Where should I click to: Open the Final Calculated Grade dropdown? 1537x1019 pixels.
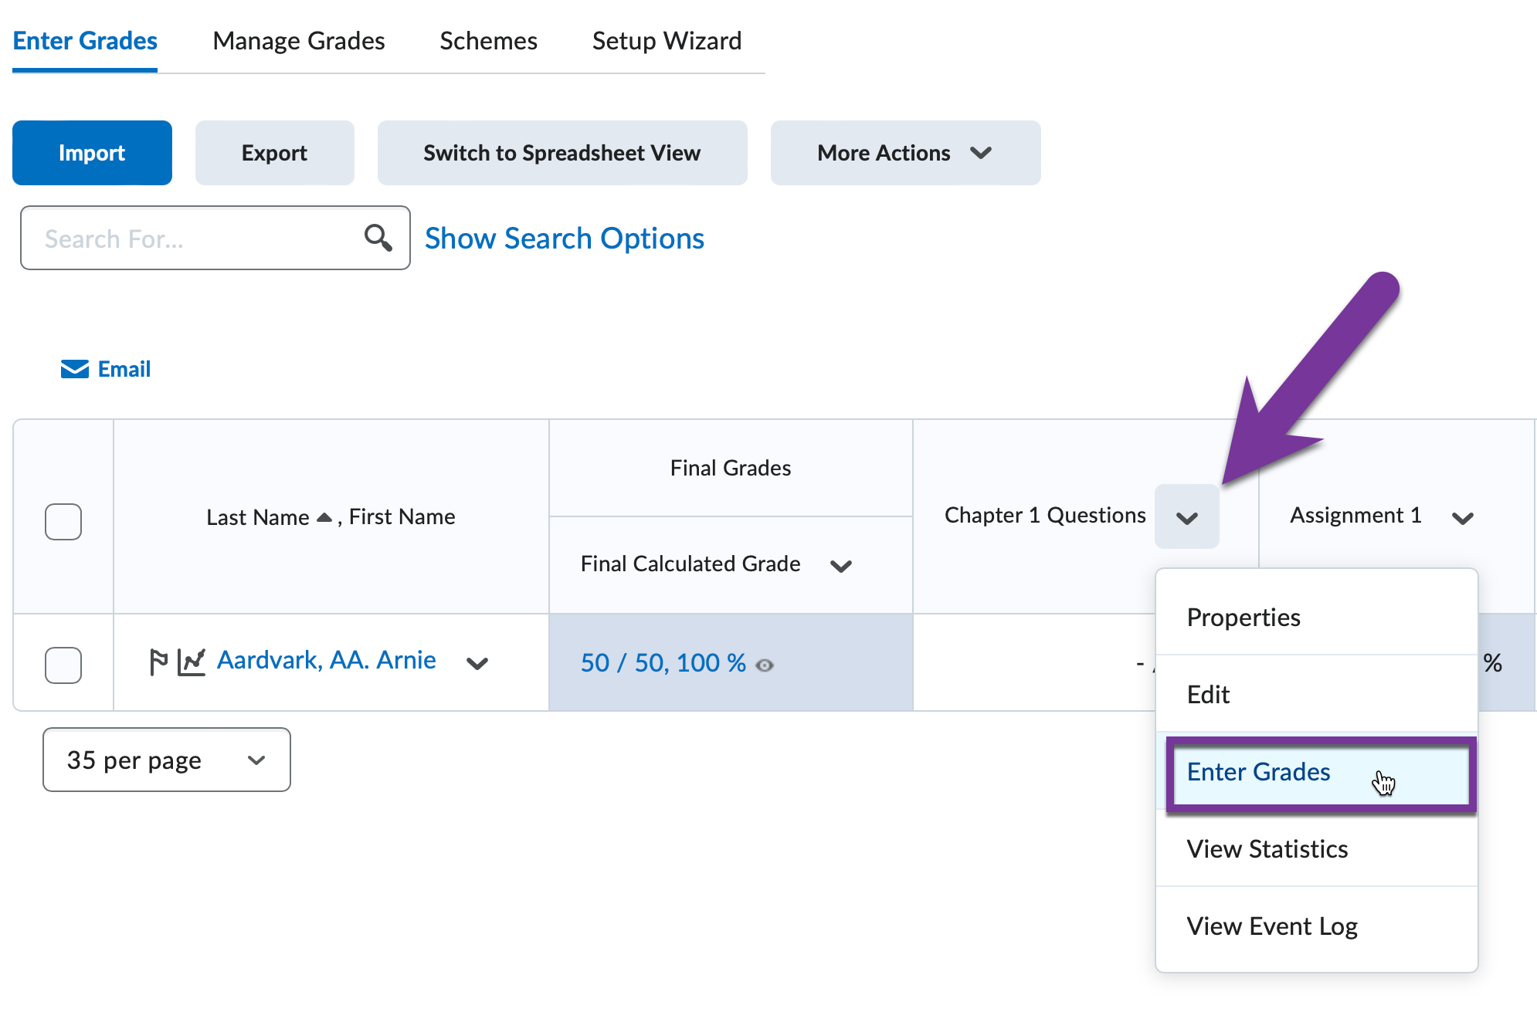842,565
